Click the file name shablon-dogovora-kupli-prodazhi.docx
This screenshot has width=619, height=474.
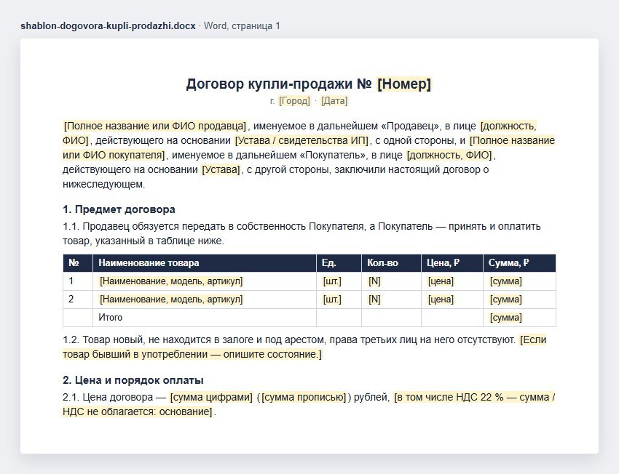[108, 26]
